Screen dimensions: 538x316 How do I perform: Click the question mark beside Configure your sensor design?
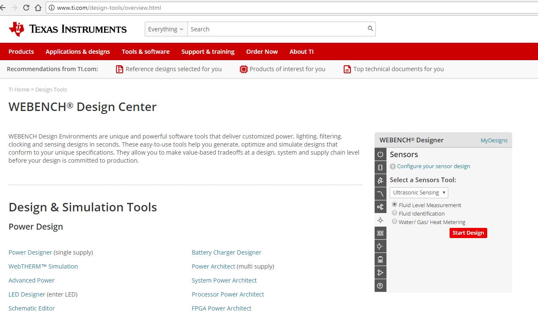pos(393,166)
